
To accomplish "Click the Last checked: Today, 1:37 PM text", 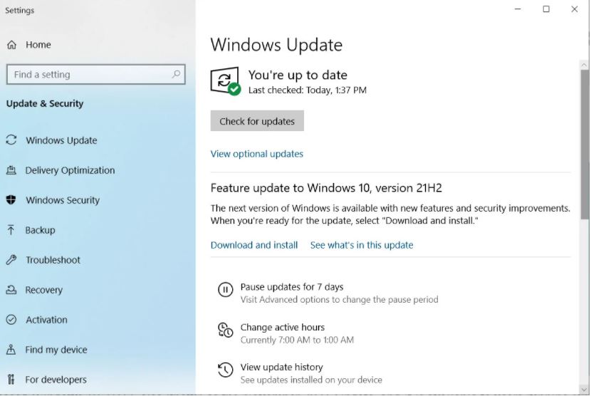I will click(307, 90).
